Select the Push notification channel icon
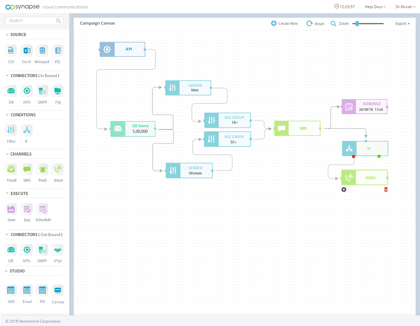 [42, 169]
